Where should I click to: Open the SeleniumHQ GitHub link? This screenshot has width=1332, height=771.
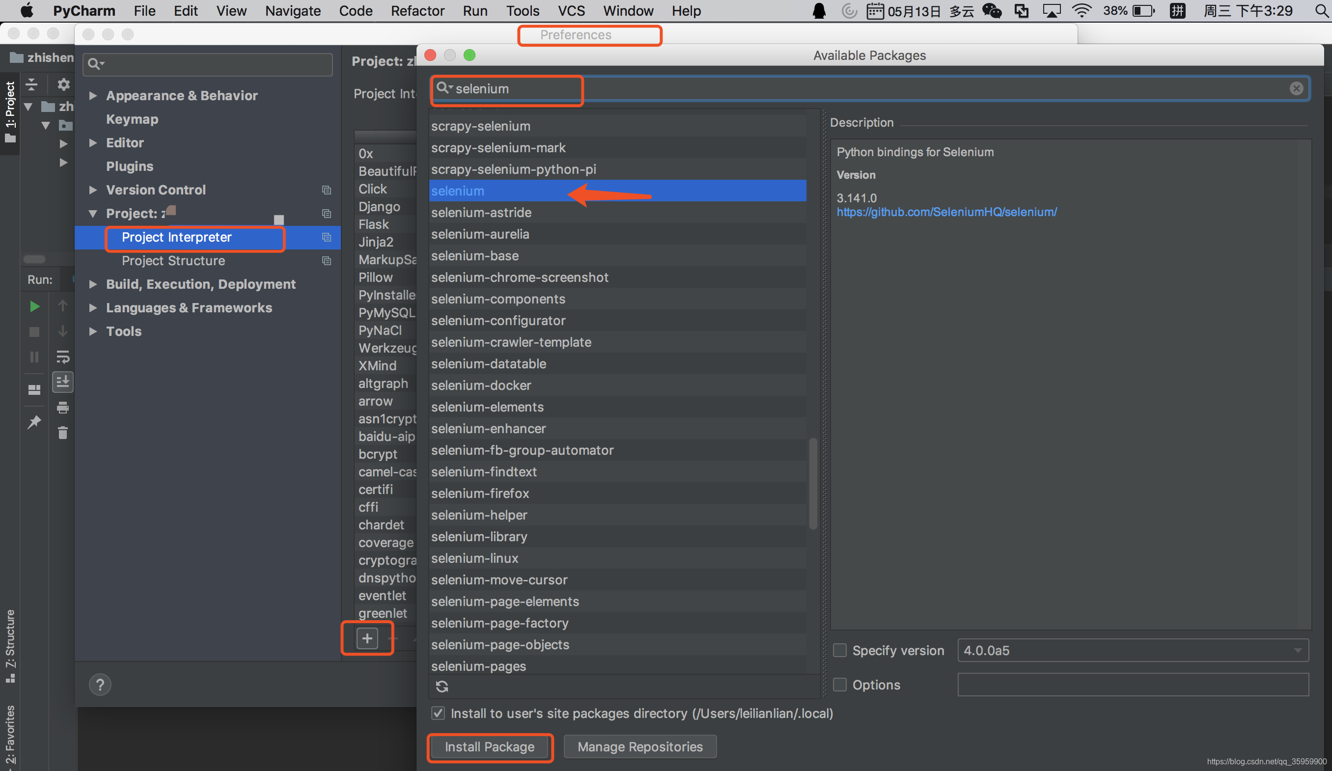(x=946, y=212)
